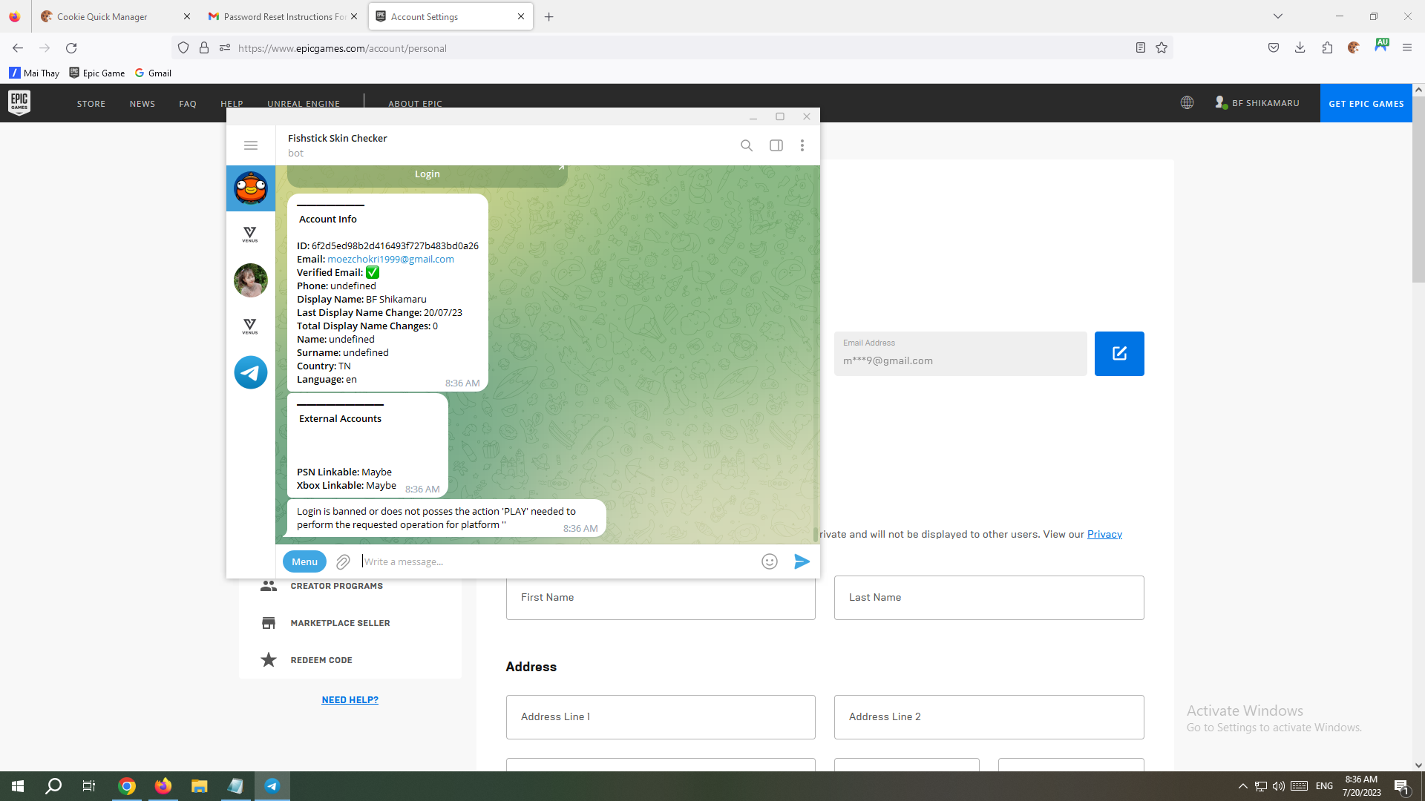Open UNREAL ENGINE navigation link

point(304,104)
